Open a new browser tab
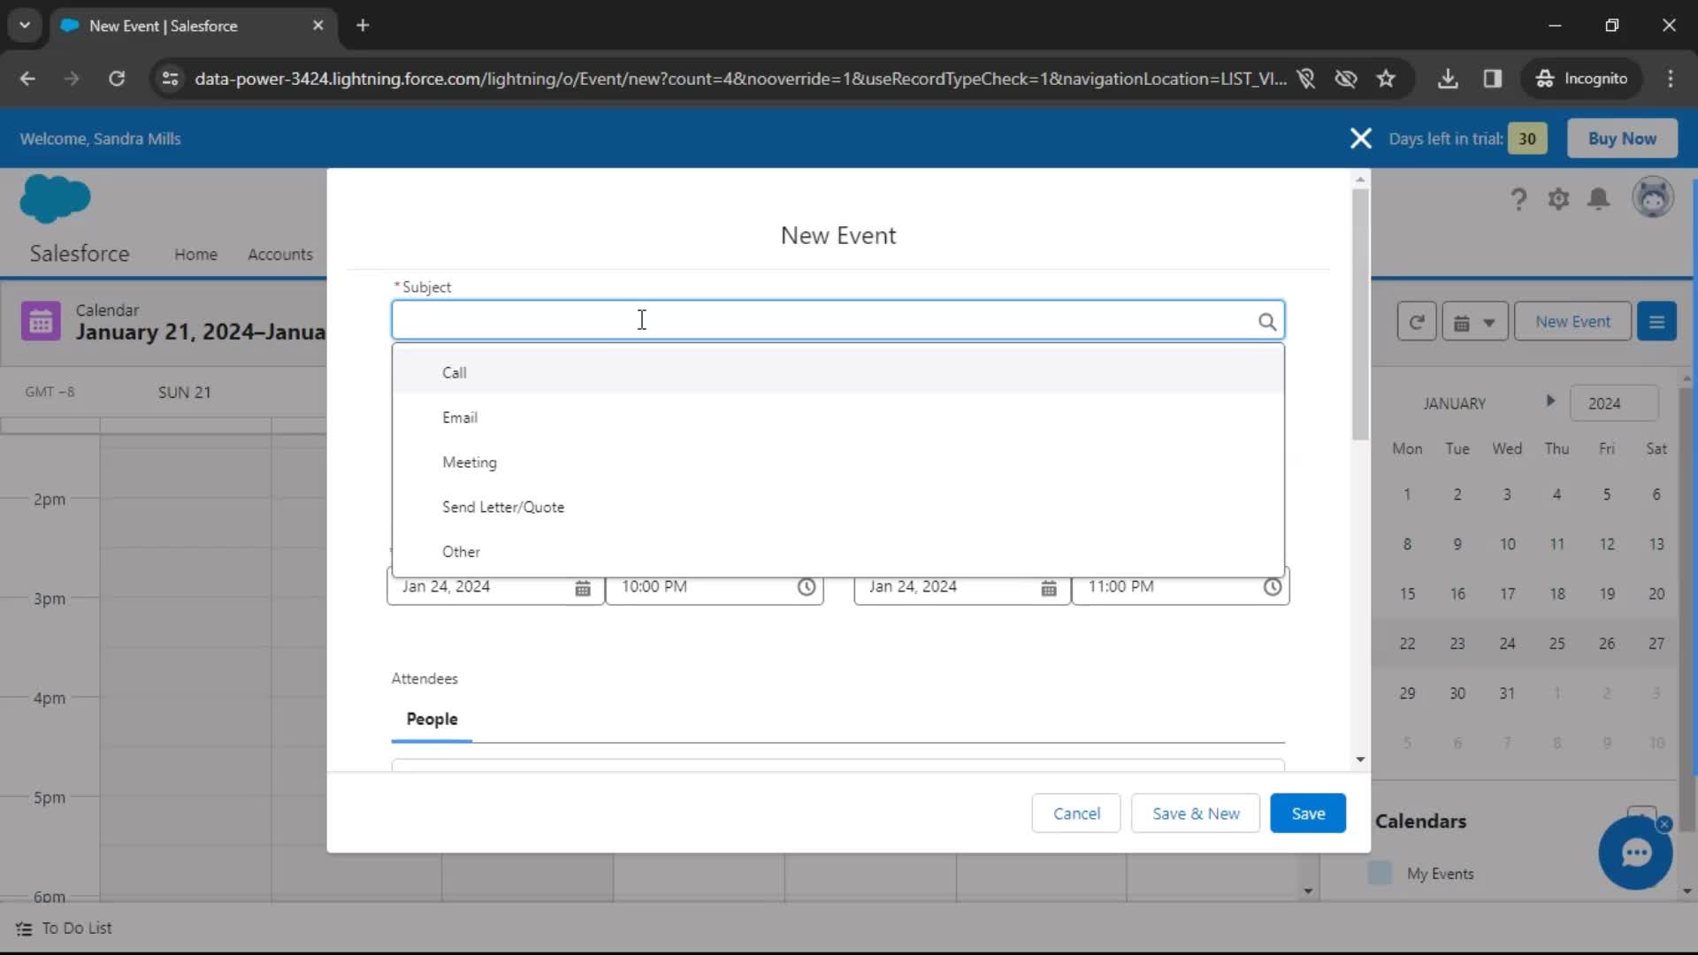 click(x=363, y=26)
